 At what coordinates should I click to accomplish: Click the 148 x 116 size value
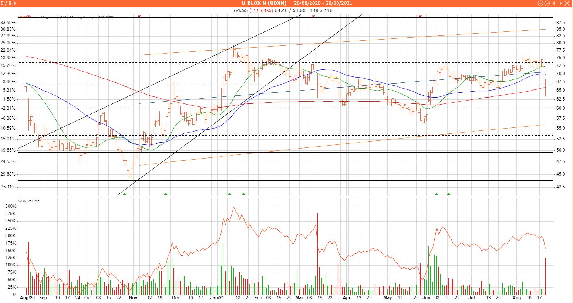coord(321,10)
